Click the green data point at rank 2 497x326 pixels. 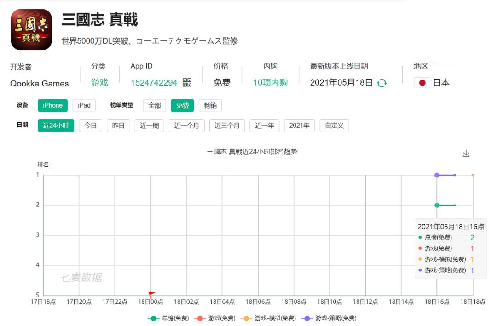point(437,205)
